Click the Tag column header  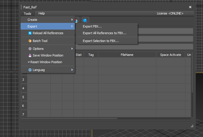point(91,55)
